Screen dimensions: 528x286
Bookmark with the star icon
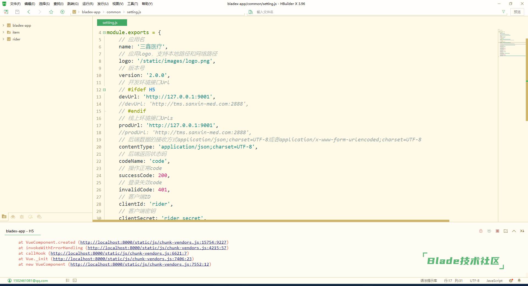(x=51, y=12)
